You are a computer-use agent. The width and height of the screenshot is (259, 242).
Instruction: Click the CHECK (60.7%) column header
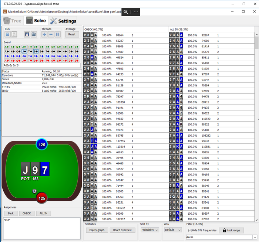click(x=126, y=29)
